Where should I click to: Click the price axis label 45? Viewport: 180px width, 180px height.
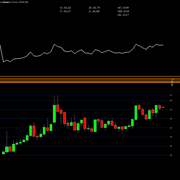(x=171, y=128)
